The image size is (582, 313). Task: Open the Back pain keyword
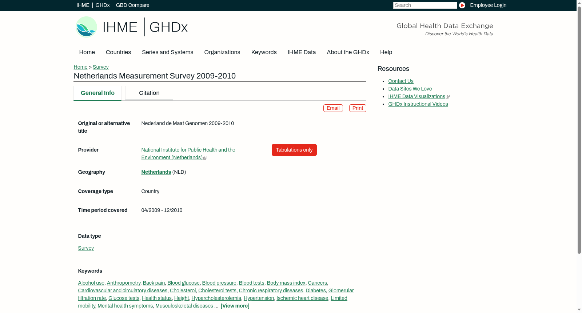pyautogui.click(x=154, y=283)
